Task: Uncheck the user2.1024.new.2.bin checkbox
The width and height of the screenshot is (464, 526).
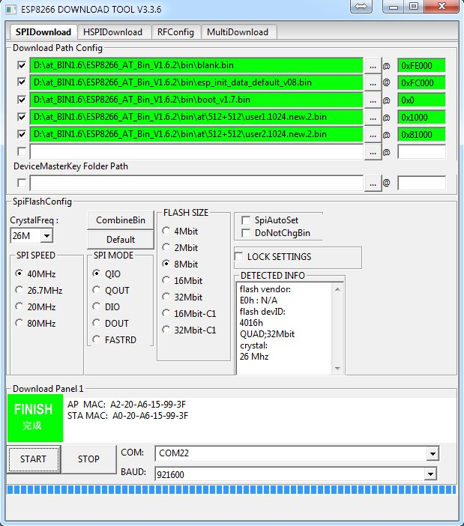Action: (x=22, y=134)
